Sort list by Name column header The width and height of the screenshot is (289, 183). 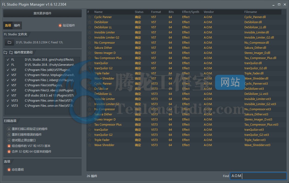tap(98, 12)
